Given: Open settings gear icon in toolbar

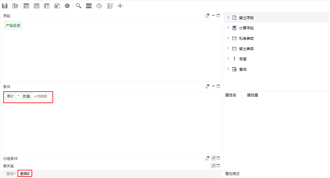Looking at the screenshot, I should coord(67,6).
